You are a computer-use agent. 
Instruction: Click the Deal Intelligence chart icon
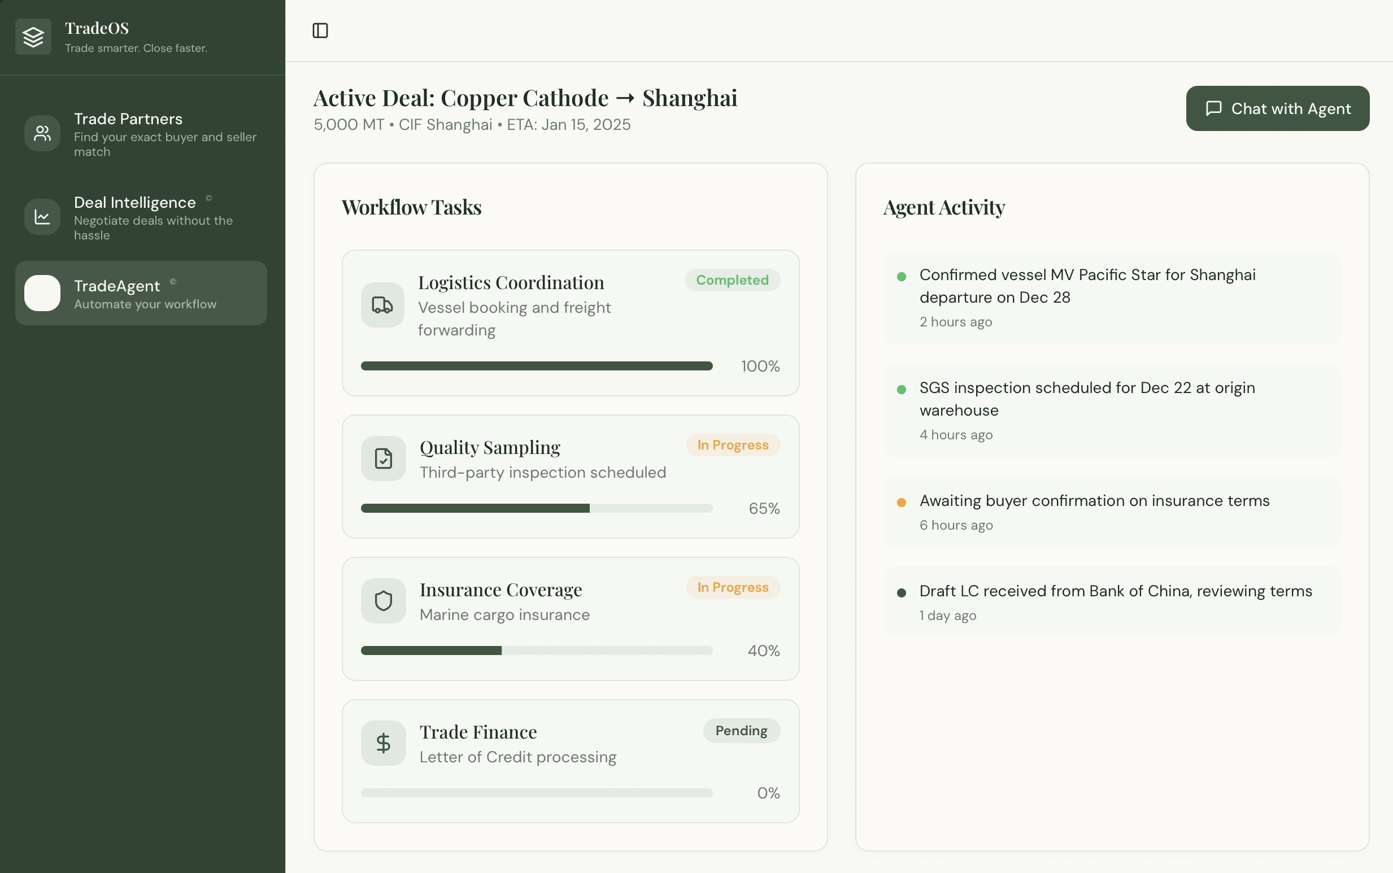point(42,217)
